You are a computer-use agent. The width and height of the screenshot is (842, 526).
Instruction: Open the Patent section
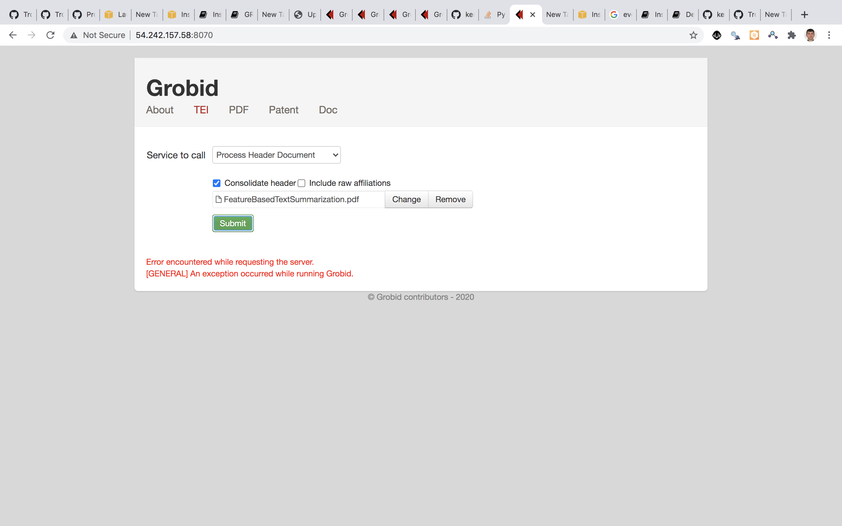pos(284,110)
